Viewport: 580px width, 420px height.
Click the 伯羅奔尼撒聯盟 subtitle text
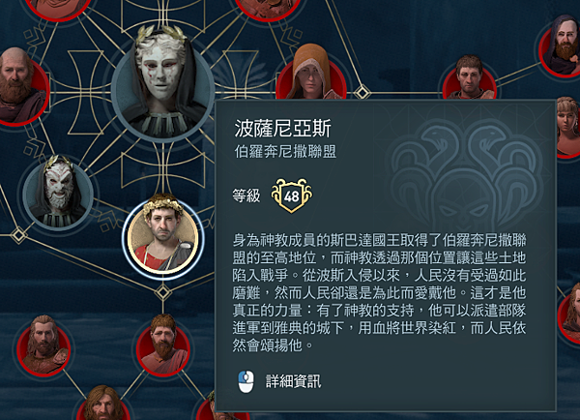(x=285, y=152)
